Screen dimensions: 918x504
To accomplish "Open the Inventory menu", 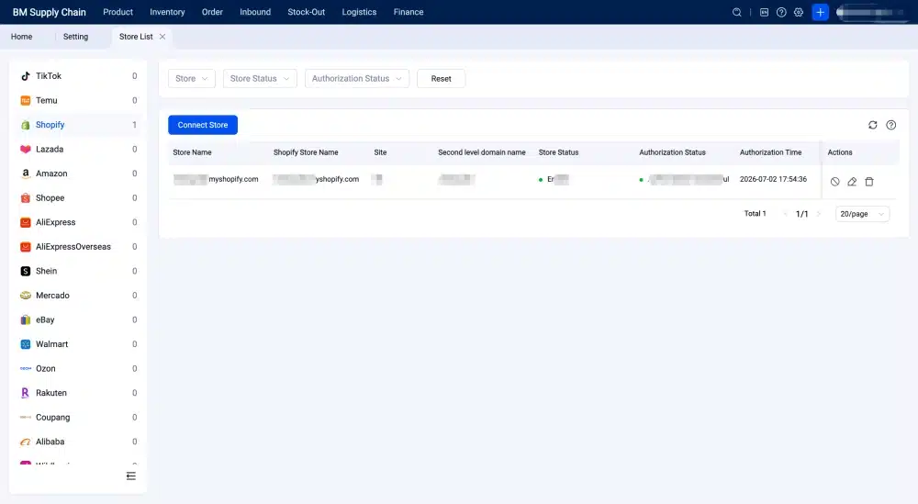I will 167,12.
